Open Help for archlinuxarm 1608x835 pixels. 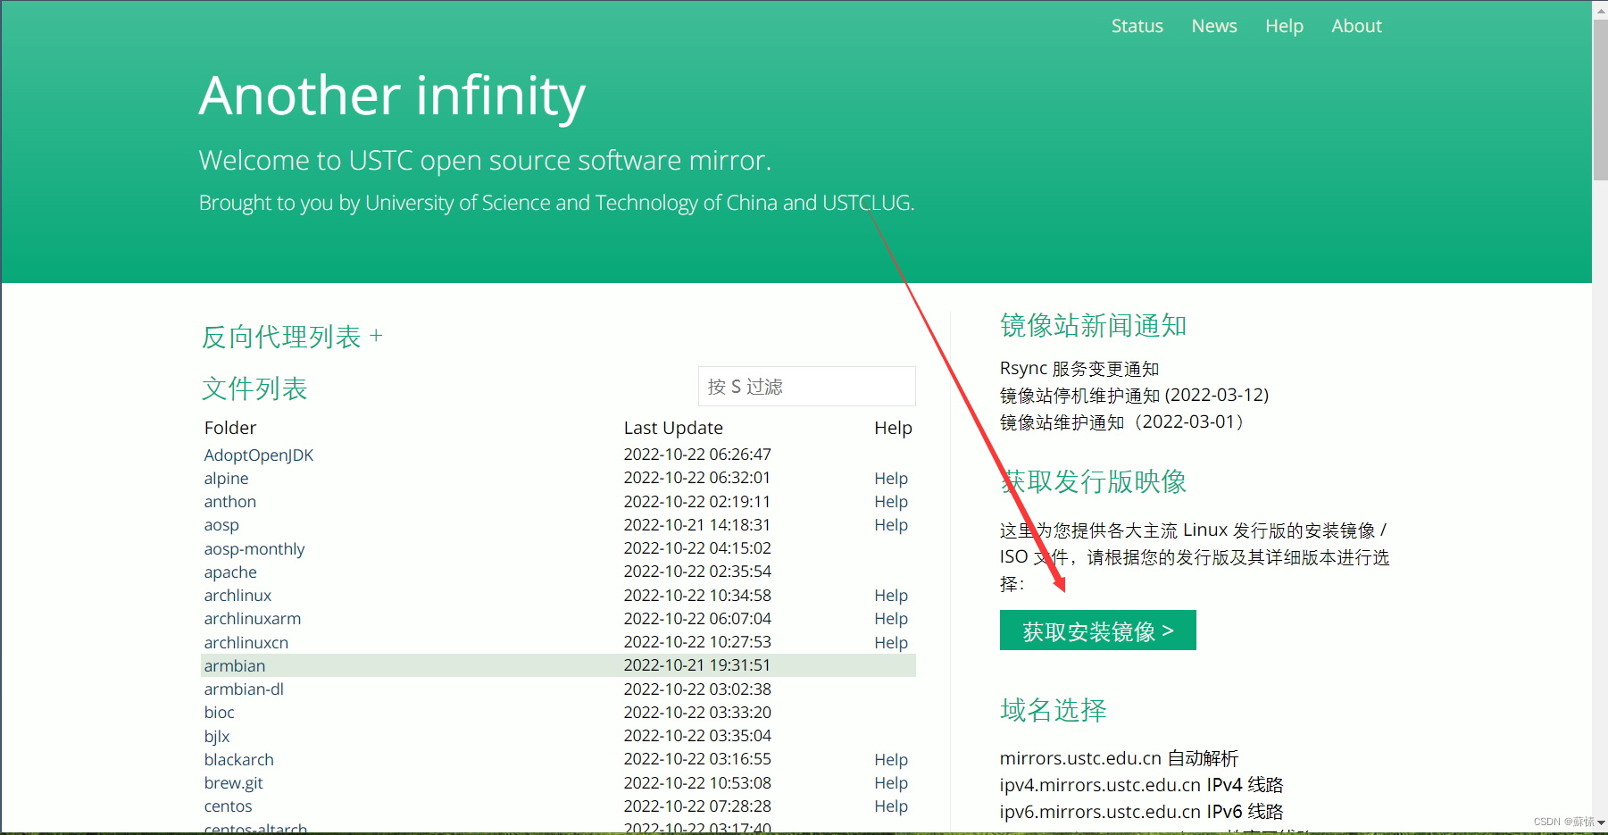[891, 618]
